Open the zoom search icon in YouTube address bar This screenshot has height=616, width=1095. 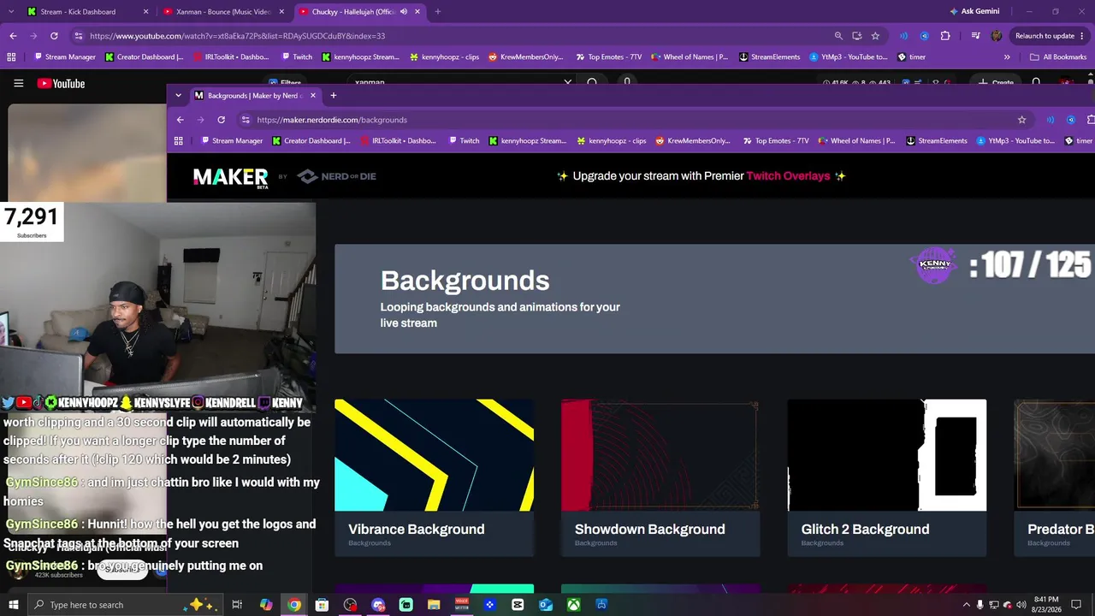tap(838, 36)
